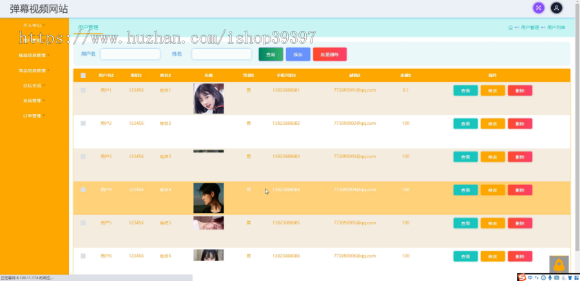
Task: Expand the 订单管理 sidebar menu
Action: click(34, 116)
